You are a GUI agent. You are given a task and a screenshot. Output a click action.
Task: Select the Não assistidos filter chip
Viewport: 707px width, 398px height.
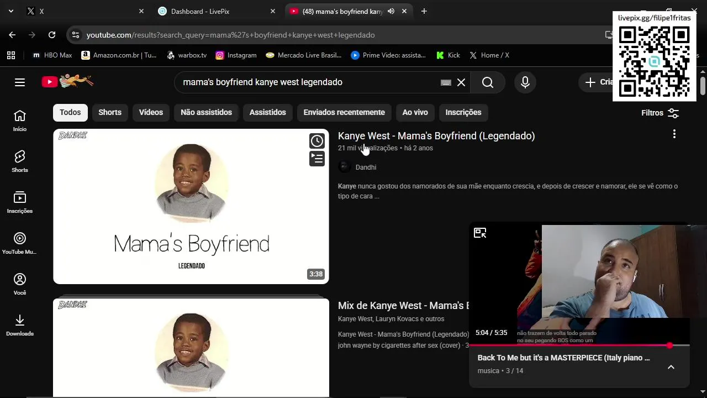206,112
